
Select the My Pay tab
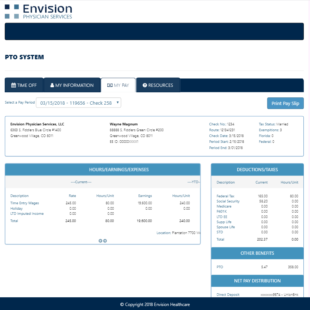pyautogui.click(x=118, y=85)
